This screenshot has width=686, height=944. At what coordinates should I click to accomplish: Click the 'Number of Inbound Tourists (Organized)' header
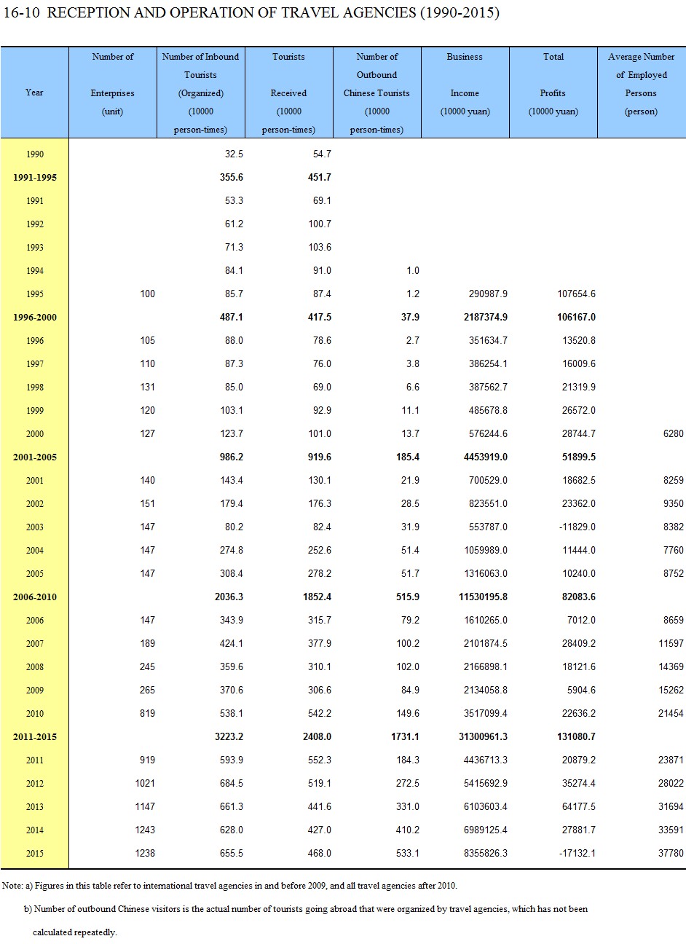click(x=200, y=93)
